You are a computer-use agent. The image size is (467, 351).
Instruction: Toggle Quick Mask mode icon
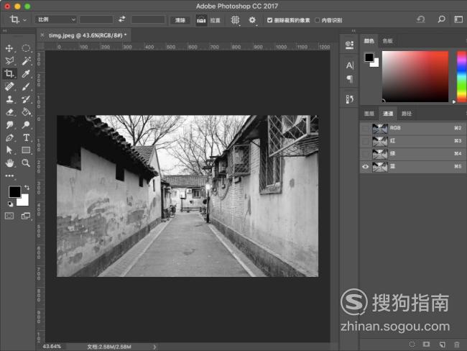coord(9,216)
